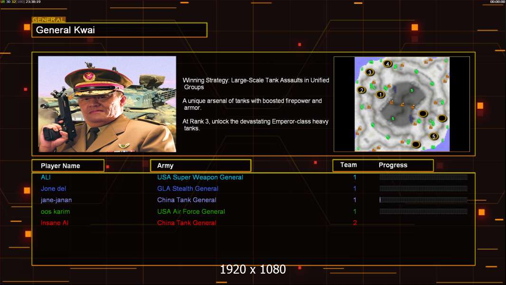
Task: Click start position 2 marker on minimap
Action: pos(361,90)
